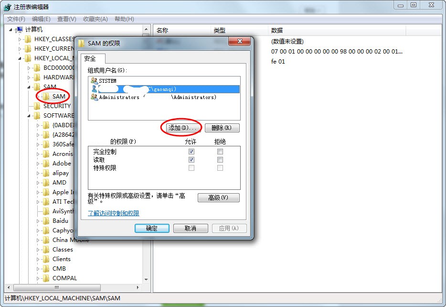This screenshot has width=446, height=307.
Task: Click the 删除(R) button
Action: [x=222, y=128]
